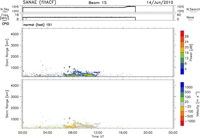Screen dimensions: 200x138
Task: Click the "N.Search" legend label
Action: click(193, 9)
